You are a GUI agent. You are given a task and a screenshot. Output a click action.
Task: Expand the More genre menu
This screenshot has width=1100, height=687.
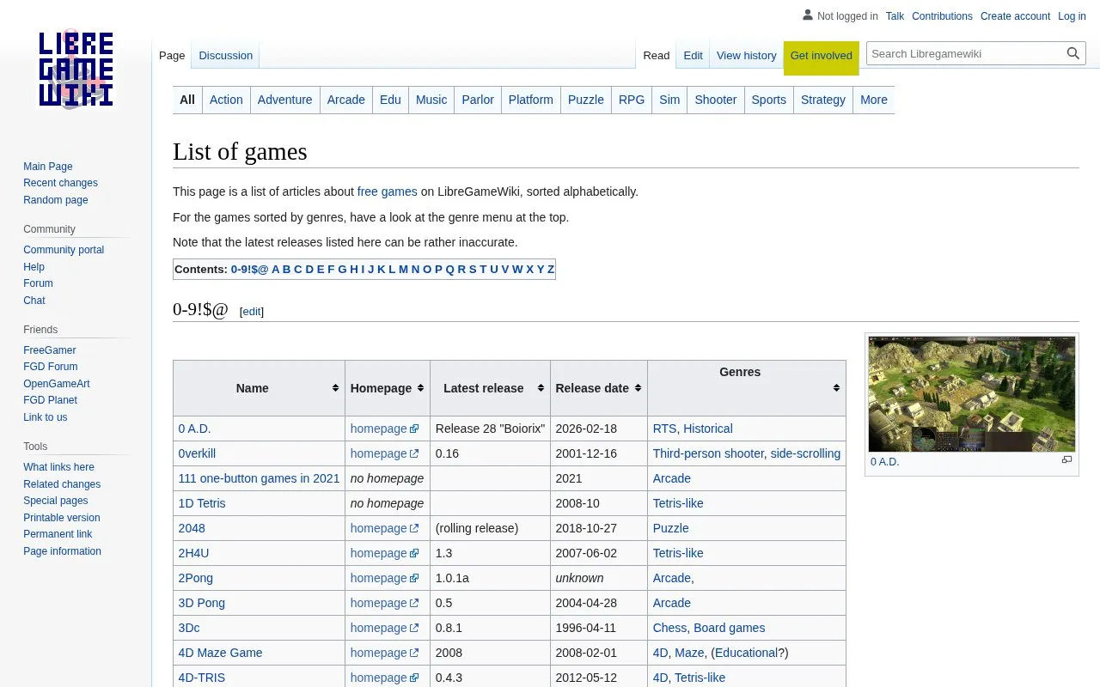874,100
